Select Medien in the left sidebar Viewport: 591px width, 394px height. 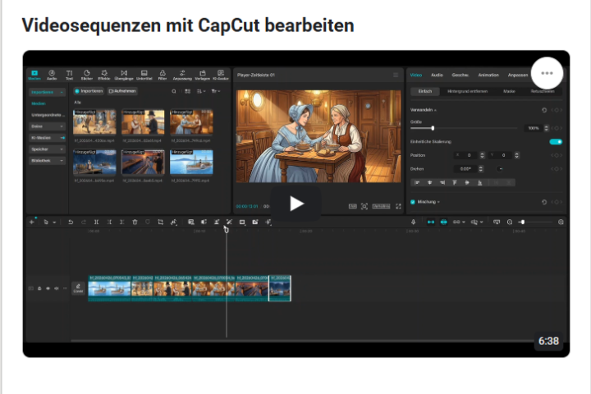click(39, 103)
